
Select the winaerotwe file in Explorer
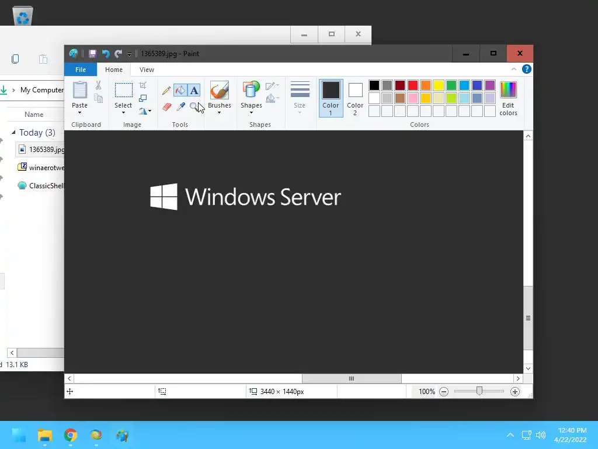pyautogui.click(x=41, y=167)
